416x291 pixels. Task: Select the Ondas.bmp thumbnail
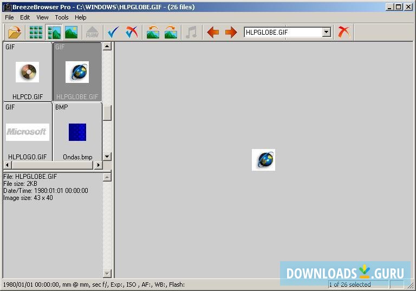(77, 132)
